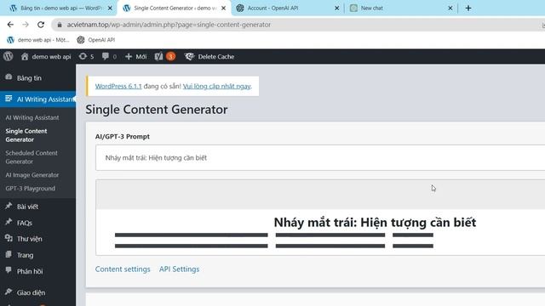545x306 pixels.
Task: Open WordPress logo menu in admin bar
Action: click(x=9, y=56)
